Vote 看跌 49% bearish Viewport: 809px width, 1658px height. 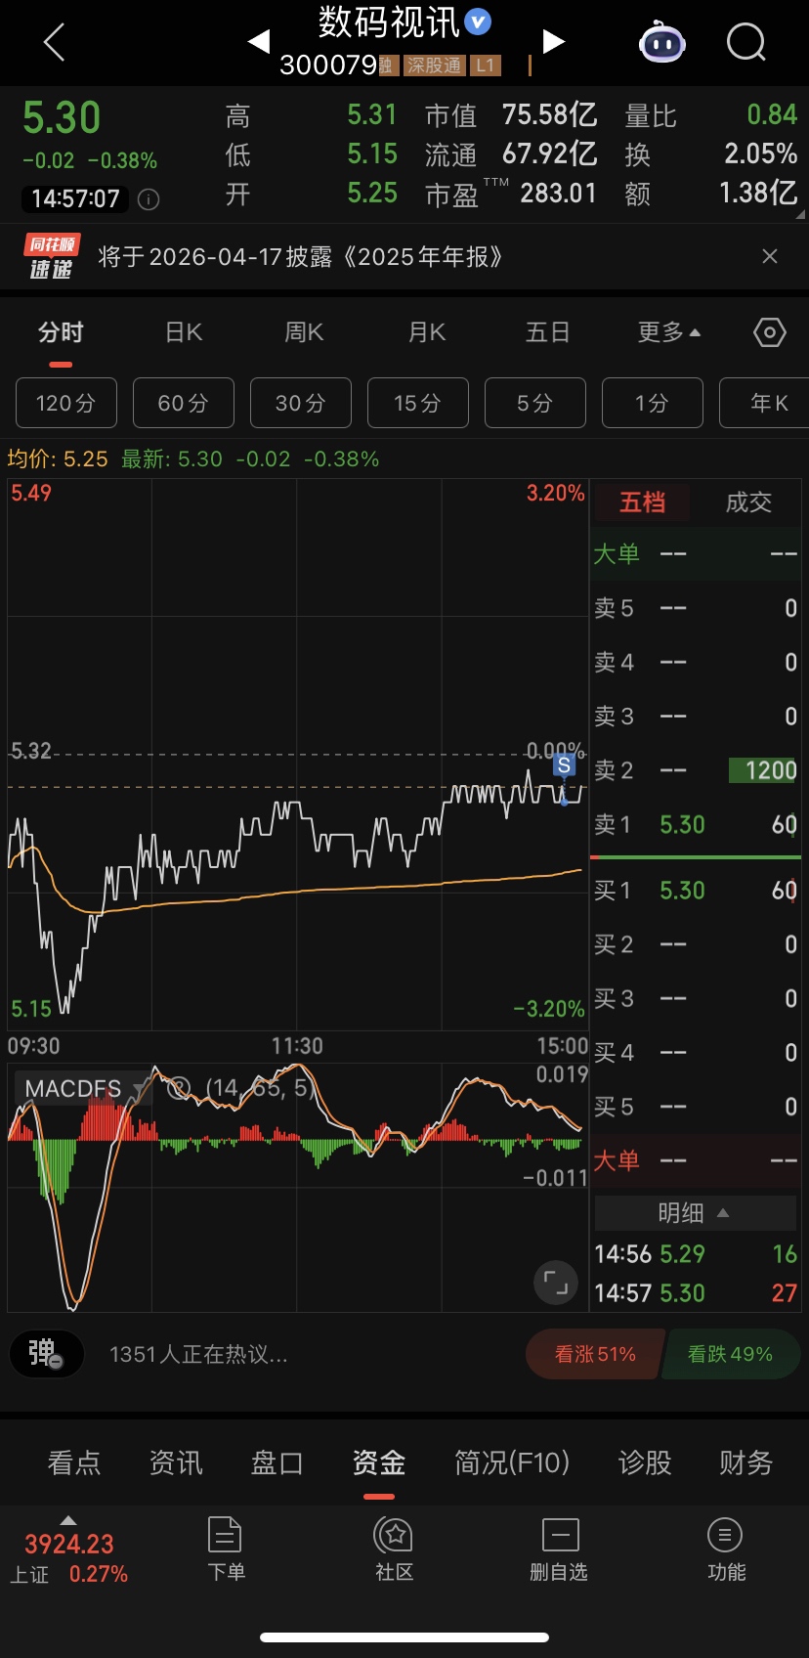click(x=731, y=1354)
